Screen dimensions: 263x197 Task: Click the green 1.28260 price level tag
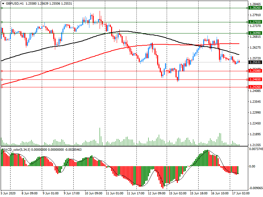pos(255,8)
